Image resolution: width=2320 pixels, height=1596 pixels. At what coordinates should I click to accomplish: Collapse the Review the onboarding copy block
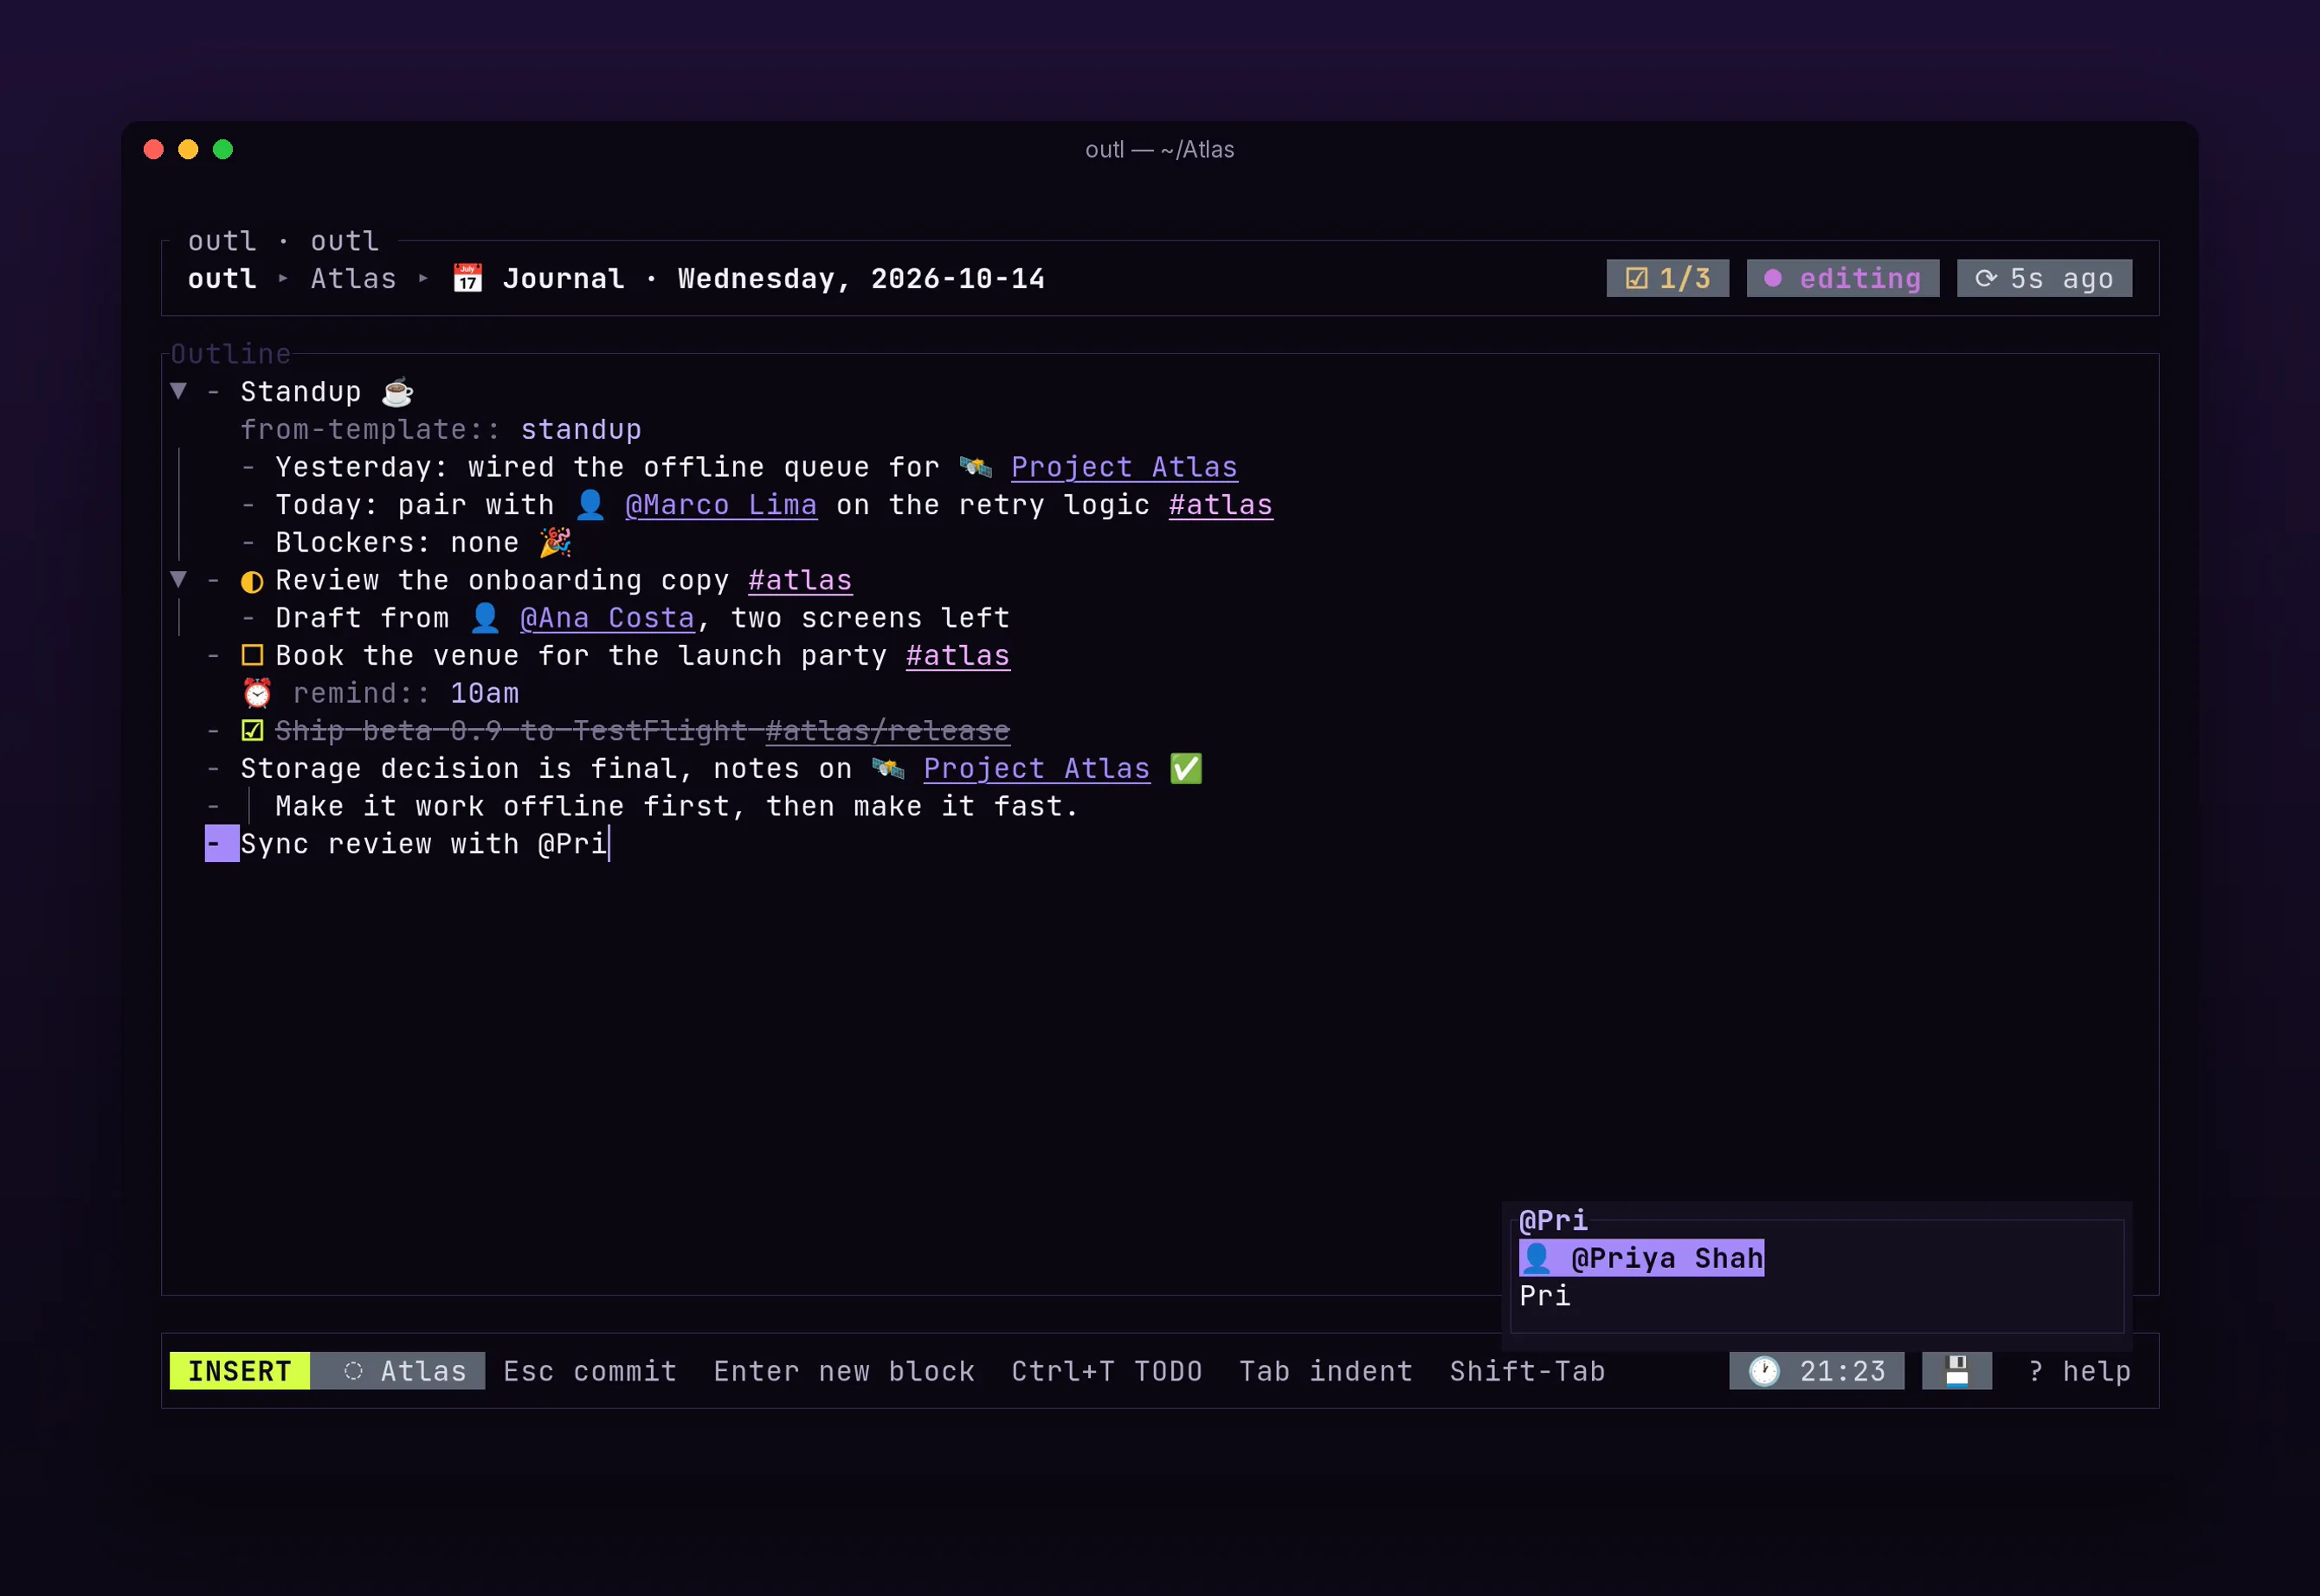coord(179,579)
